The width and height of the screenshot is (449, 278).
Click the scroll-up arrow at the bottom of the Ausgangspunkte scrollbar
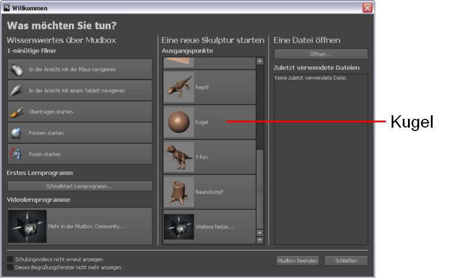tap(260, 232)
